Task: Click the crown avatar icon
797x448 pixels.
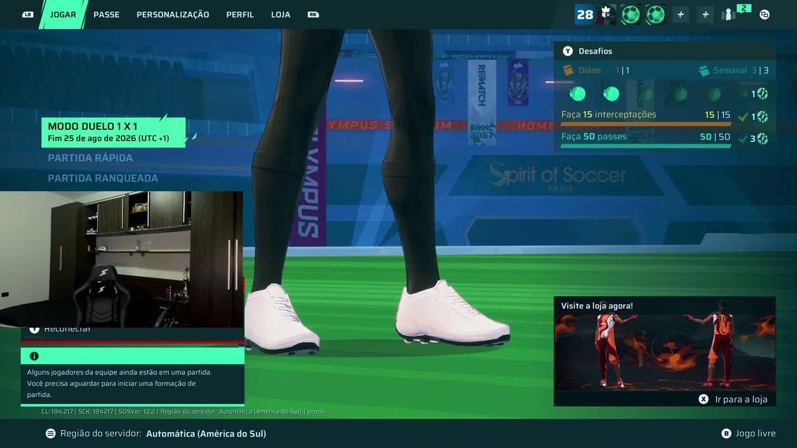Action: point(606,14)
